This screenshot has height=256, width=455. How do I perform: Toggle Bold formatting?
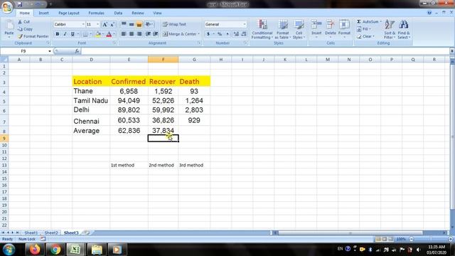click(x=58, y=34)
